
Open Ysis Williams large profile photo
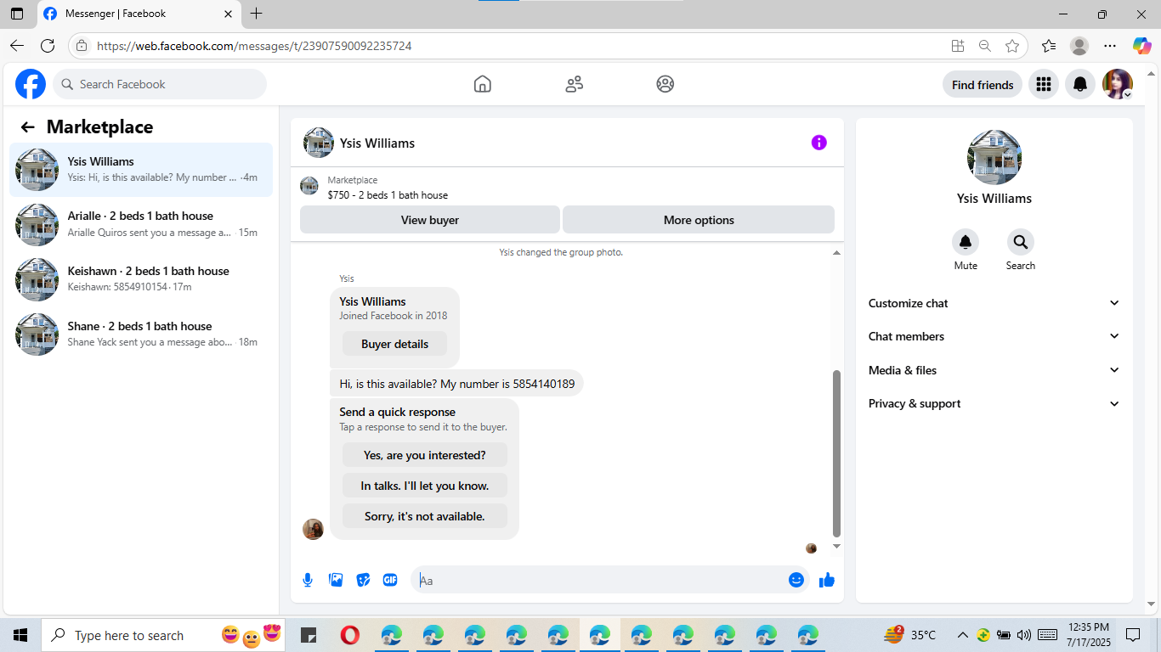click(x=994, y=157)
